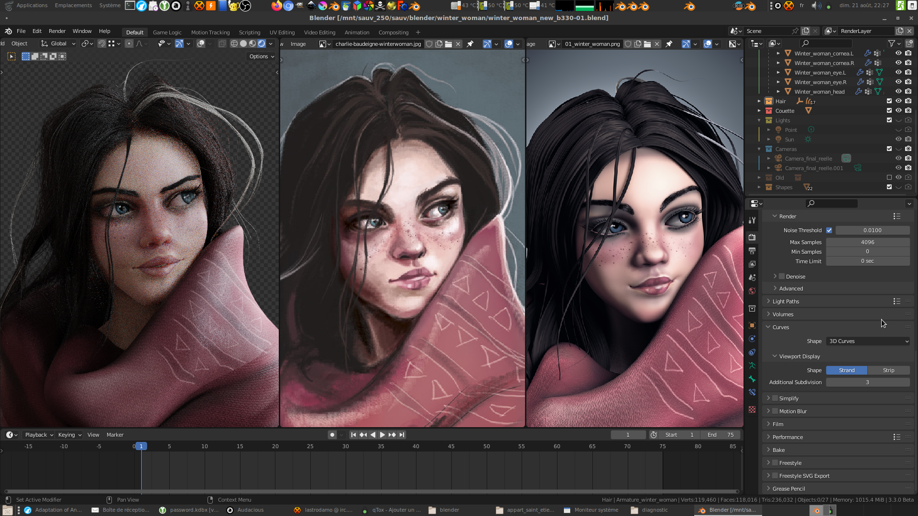The height and width of the screenshot is (516, 918).
Task: Switch viewport to material preview shading
Action: point(252,43)
